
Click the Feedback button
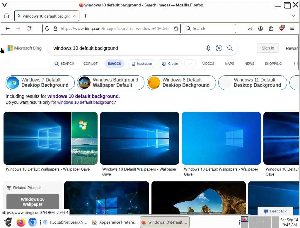(x=275, y=211)
